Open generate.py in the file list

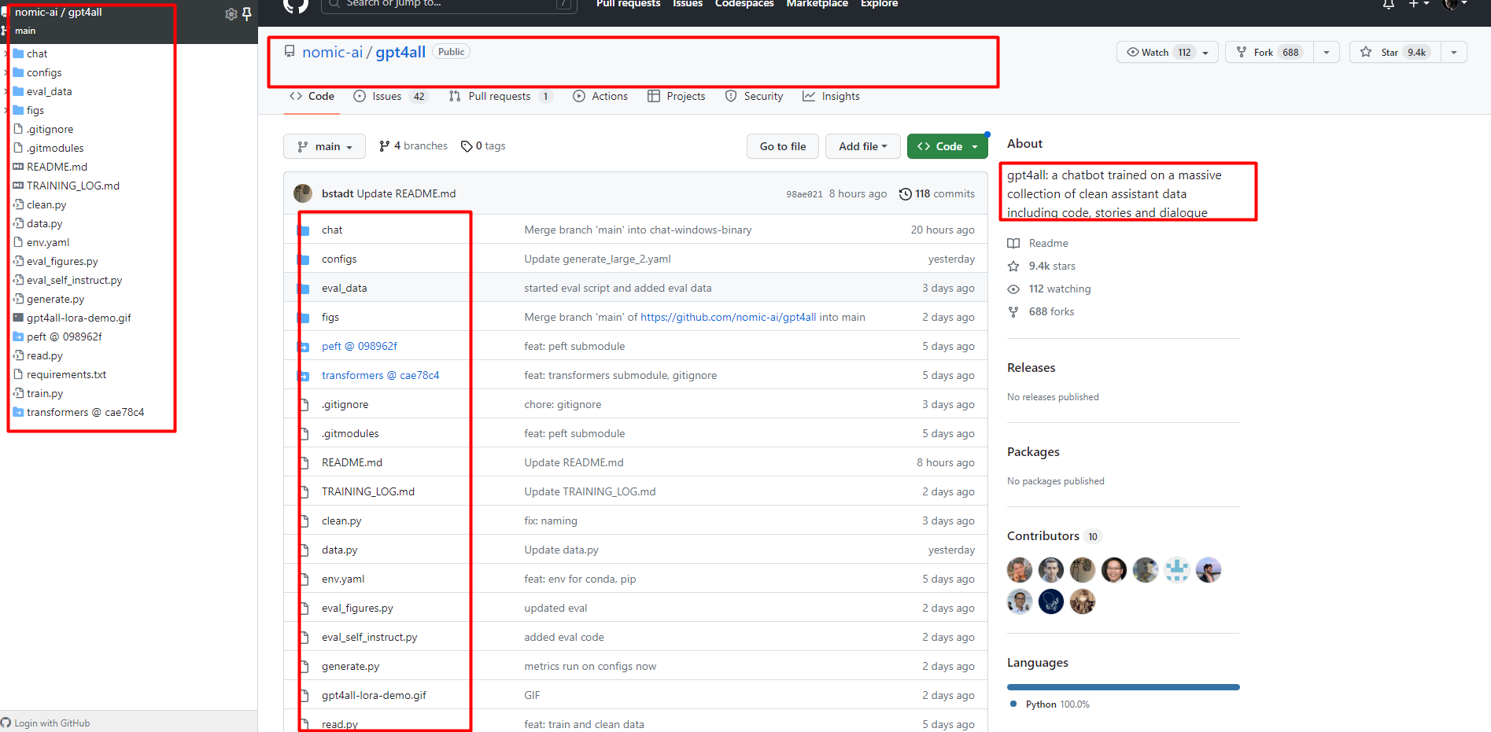pyautogui.click(x=350, y=666)
